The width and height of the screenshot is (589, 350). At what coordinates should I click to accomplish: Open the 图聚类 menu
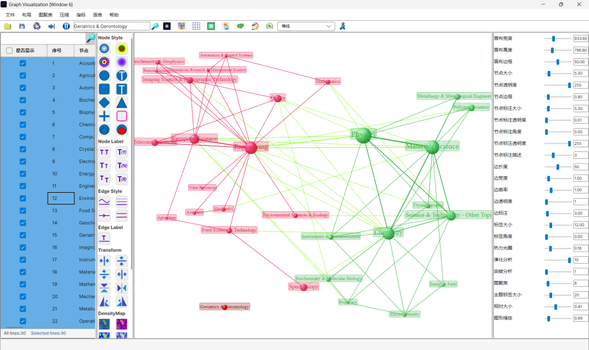(x=45, y=15)
